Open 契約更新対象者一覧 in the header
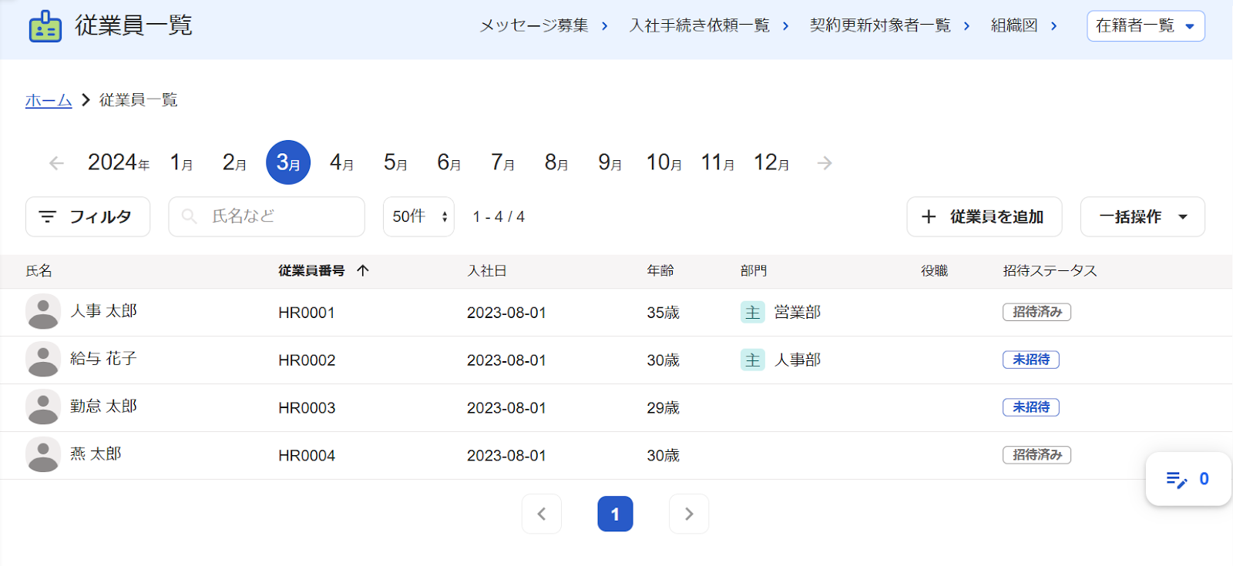Image resolution: width=1233 pixels, height=566 pixels. tap(890, 25)
